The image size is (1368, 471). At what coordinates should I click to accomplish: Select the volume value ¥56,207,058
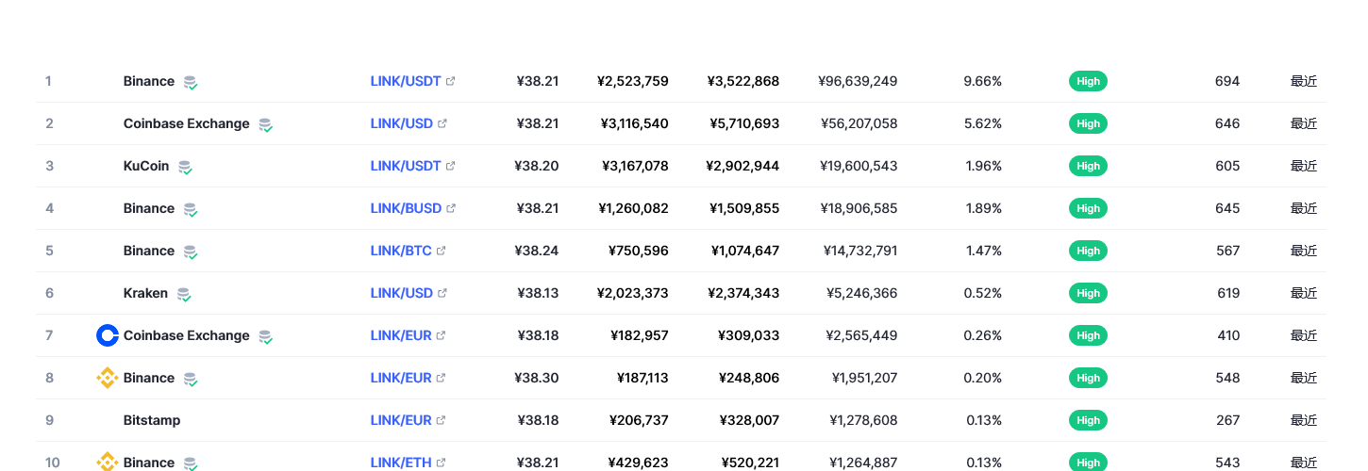pyautogui.click(x=859, y=123)
